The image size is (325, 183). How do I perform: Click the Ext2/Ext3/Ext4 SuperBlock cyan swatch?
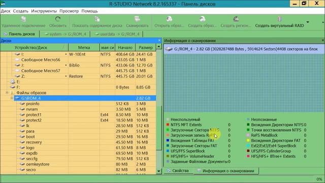(248, 146)
